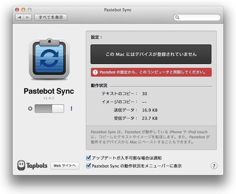This screenshot has width=236, height=194.
Task: Click the blue on-state bar indicator
Action: [71, 109]
